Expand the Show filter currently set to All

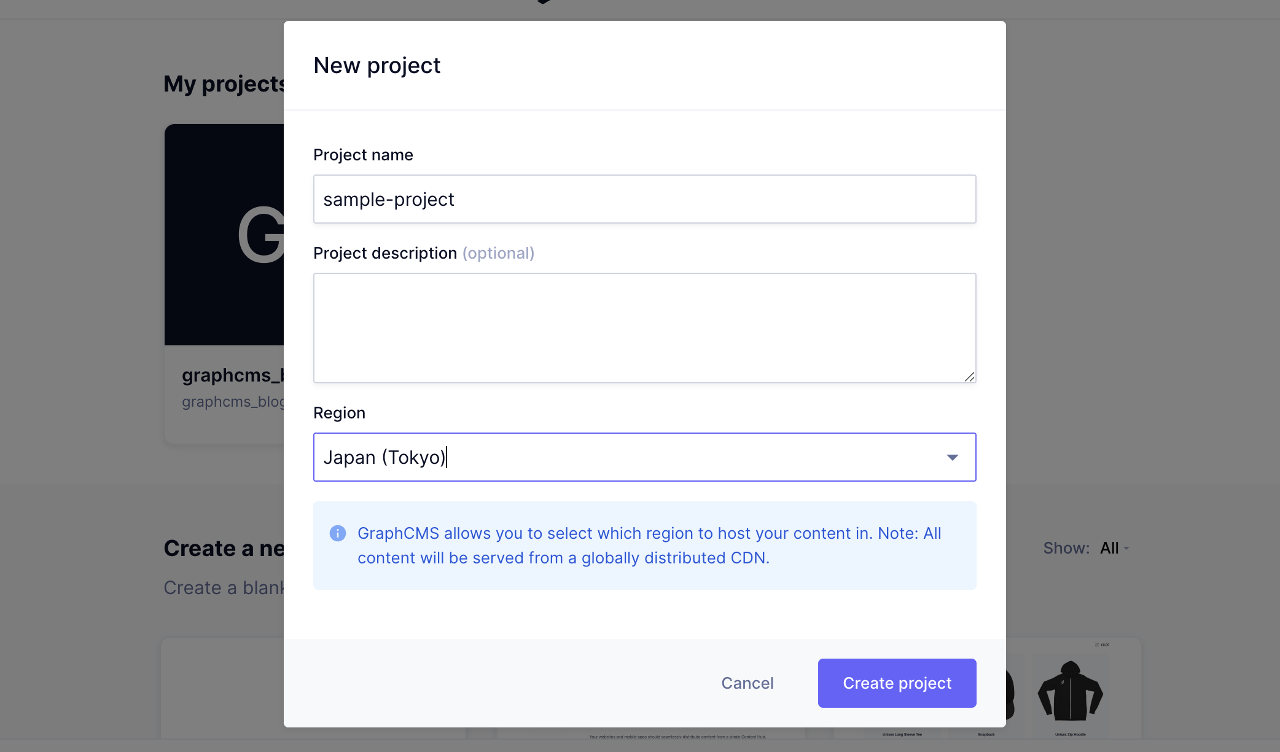(x=1114, y=548)
